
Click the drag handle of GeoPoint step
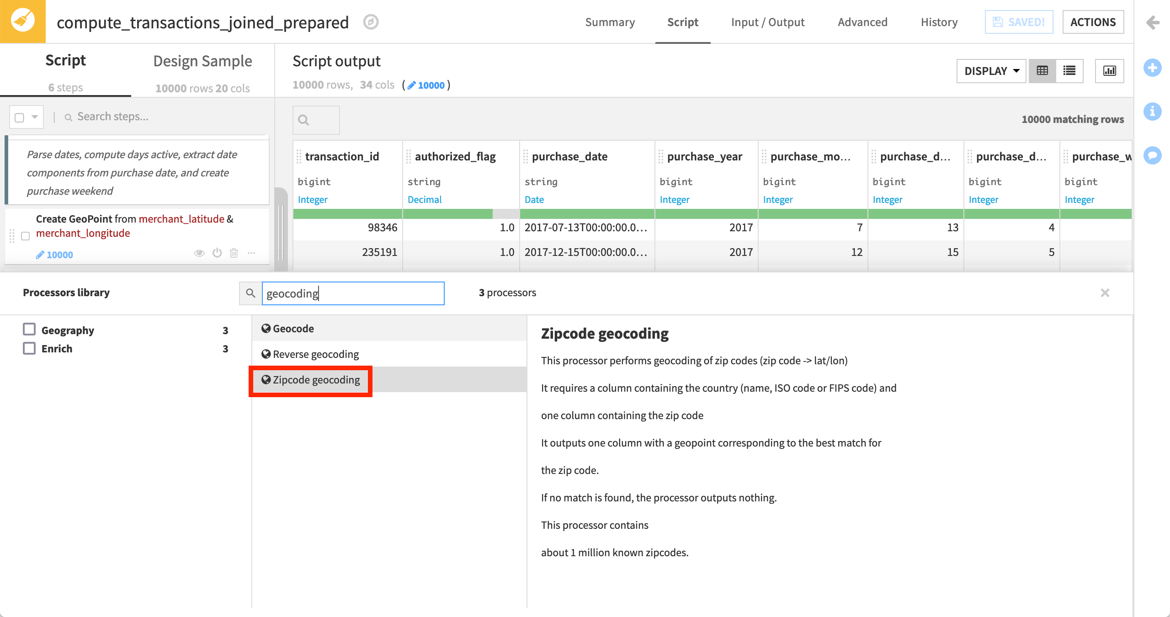12,236
